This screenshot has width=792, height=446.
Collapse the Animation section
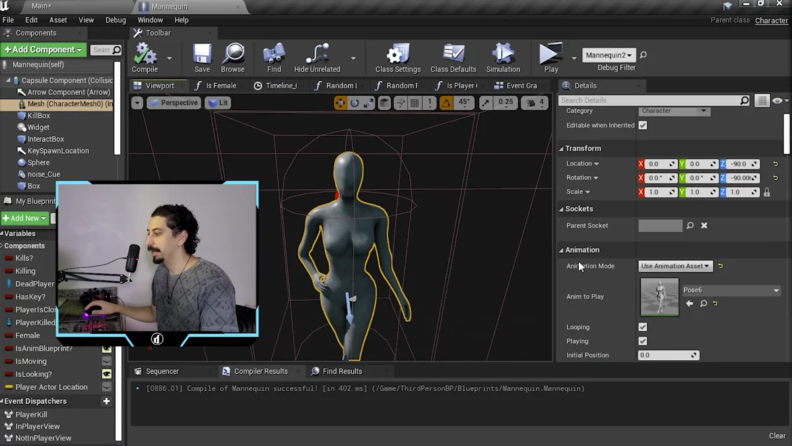(562, 250)
